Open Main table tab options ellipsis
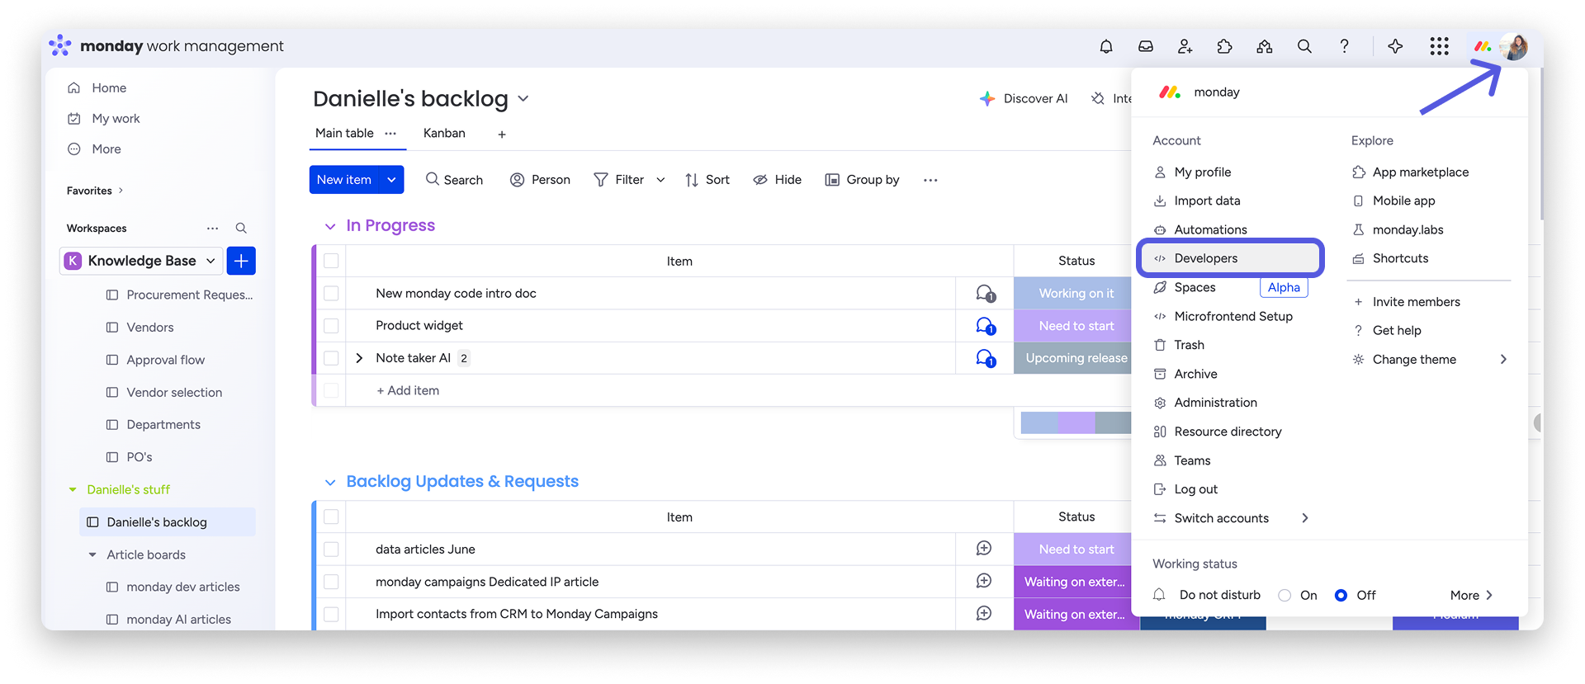Image resolution: width=1585 pixels, height=684 pixels. 390,133
